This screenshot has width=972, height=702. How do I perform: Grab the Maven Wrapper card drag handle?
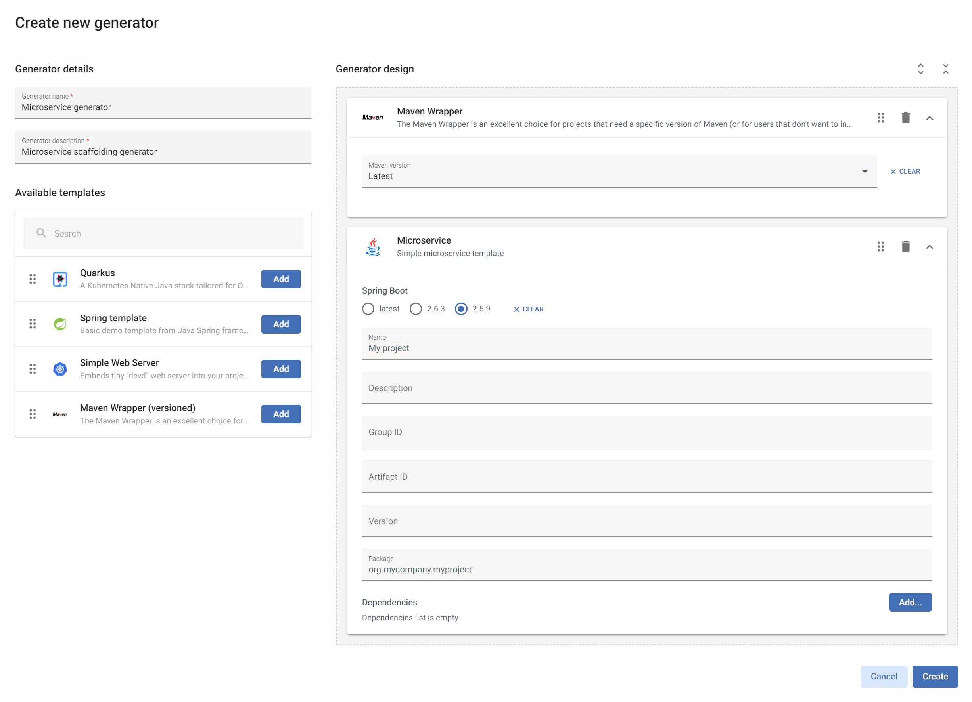(x=881, y=118)
